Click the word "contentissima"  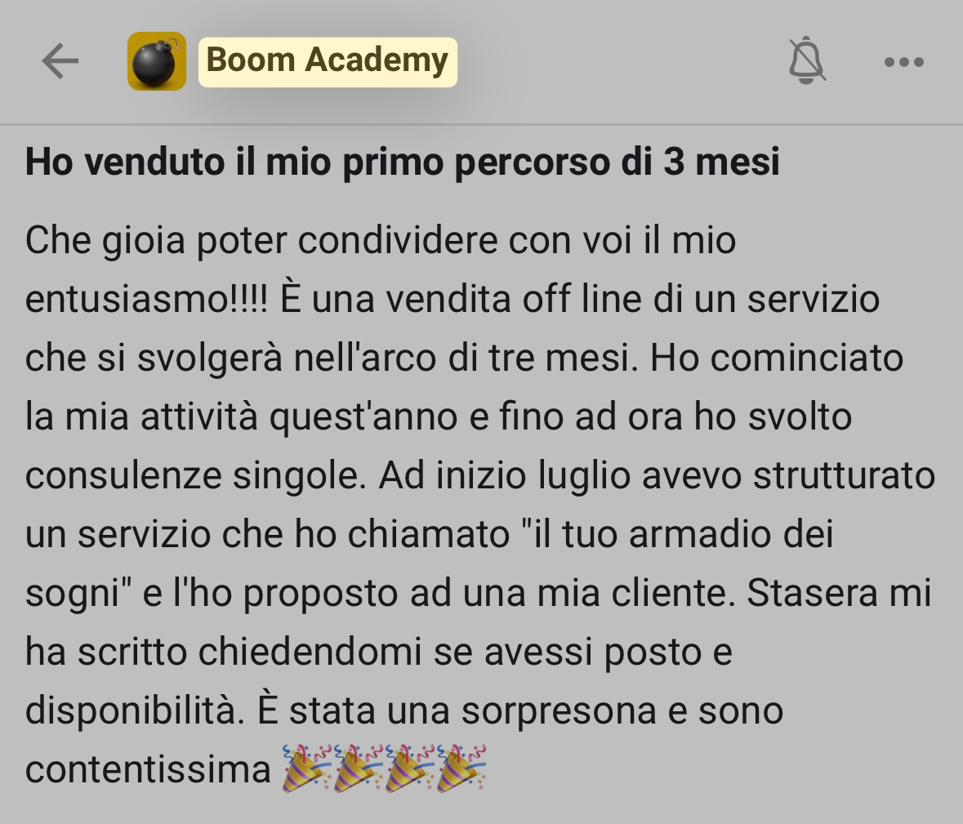coord(148,769)
